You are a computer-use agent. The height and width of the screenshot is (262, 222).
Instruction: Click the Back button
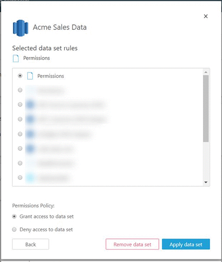(x=31, y=244)
